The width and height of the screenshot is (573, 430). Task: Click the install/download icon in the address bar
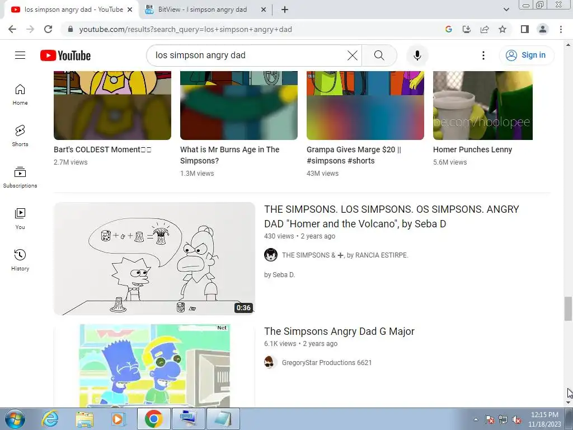pyautogui.click(x=467, y=29)
